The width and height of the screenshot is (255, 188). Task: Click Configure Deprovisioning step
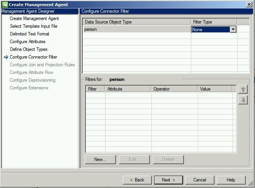point(32,80)
